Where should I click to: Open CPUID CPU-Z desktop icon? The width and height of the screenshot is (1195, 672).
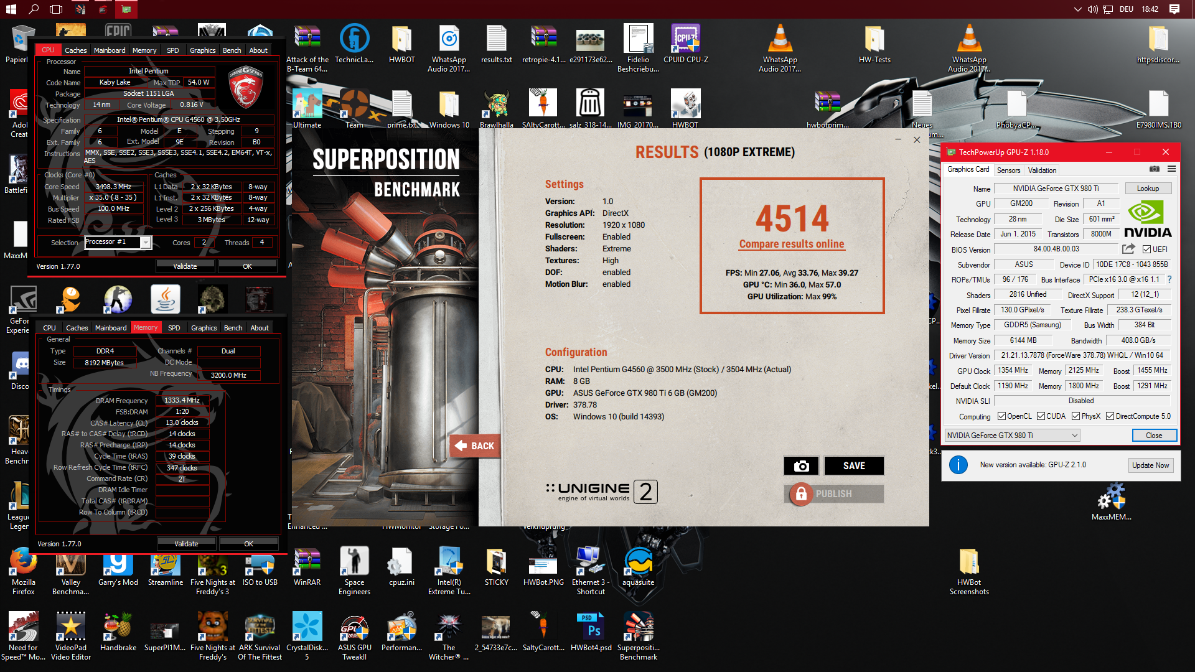685,44
